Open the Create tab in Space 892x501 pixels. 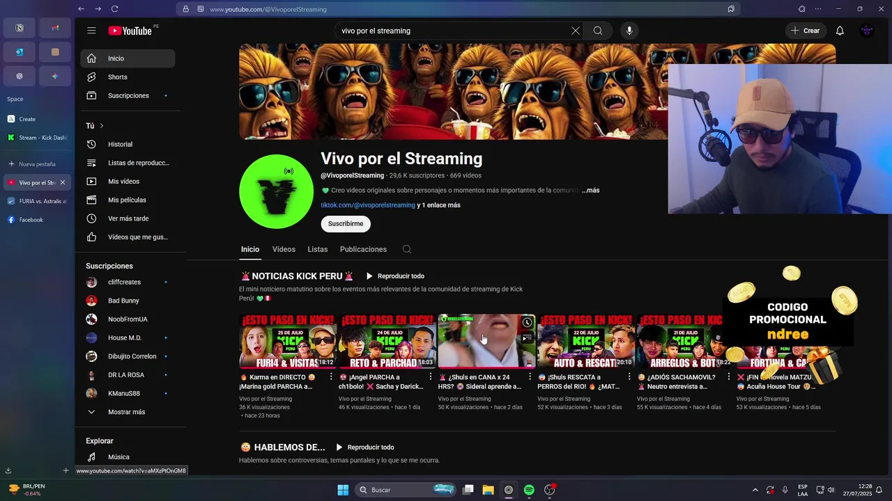[38, 119]
